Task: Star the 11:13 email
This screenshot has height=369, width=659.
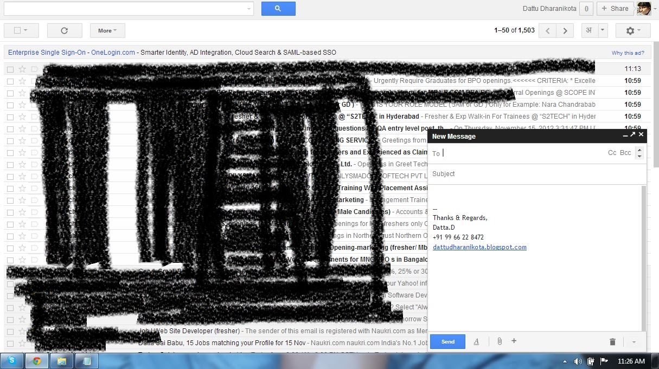Action: click(x=22, y=69)
